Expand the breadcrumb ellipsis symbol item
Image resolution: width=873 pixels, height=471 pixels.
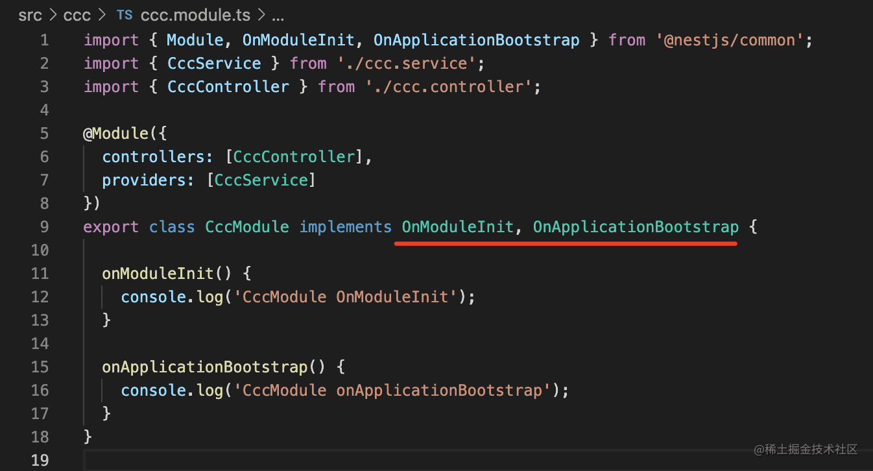coord(278,16)
